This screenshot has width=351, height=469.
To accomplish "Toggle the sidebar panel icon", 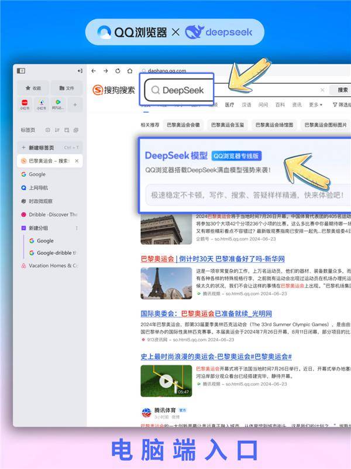I will (21, 71).
